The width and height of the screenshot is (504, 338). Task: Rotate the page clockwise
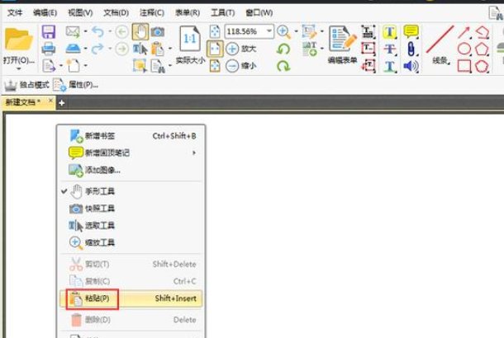click(x=283, y=66)
